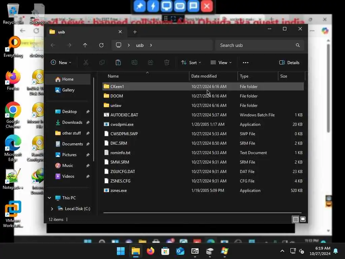Image resolution: width=345 pixels, height=259 pixels.
Task: Expand the chevron after usb in path
Action: tap(151, 45)
